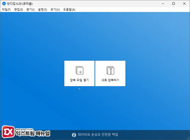Open the 데이터의 손상과 안전한 백업 link
This screenshot has width=190, height=140.
(x=98, y=134)
